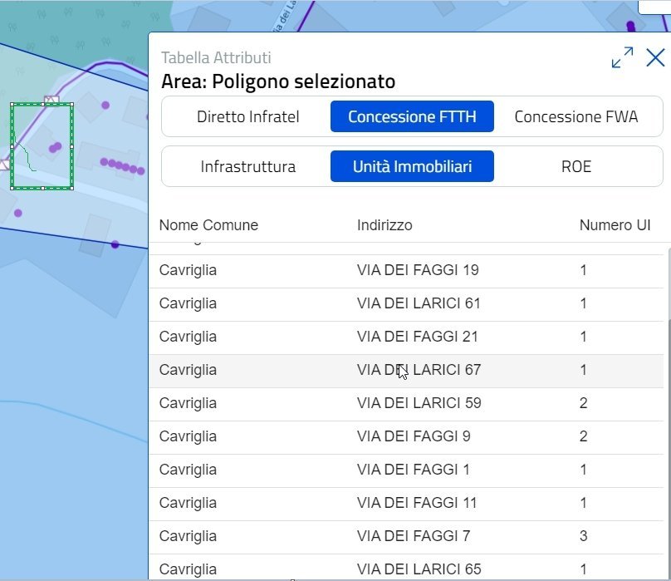
Task: Select the VIA DEI LARICI 61 row
Action: pyautogui.click(x=407, y=304)
